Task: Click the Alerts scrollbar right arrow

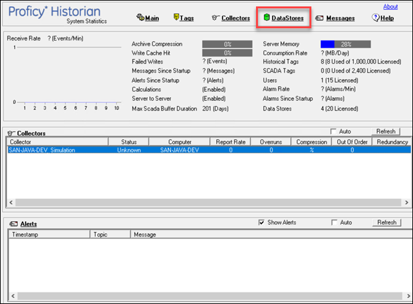Action: 407,296
